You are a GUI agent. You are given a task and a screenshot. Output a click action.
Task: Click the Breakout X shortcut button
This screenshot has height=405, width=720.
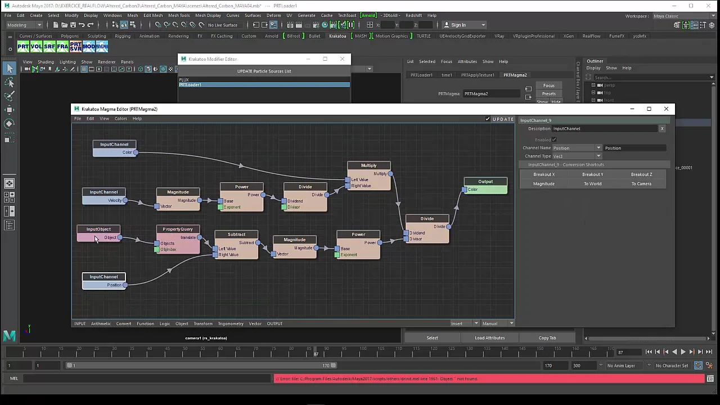pos(544,174)
